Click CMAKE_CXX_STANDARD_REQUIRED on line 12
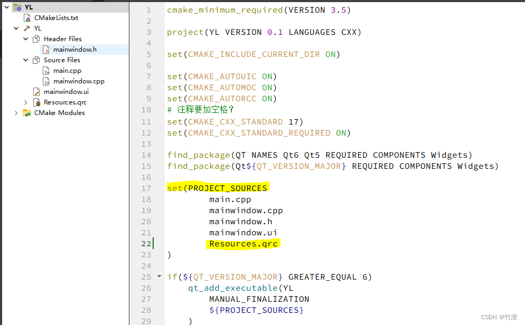 pyautogui.click(x=259, y=133)
